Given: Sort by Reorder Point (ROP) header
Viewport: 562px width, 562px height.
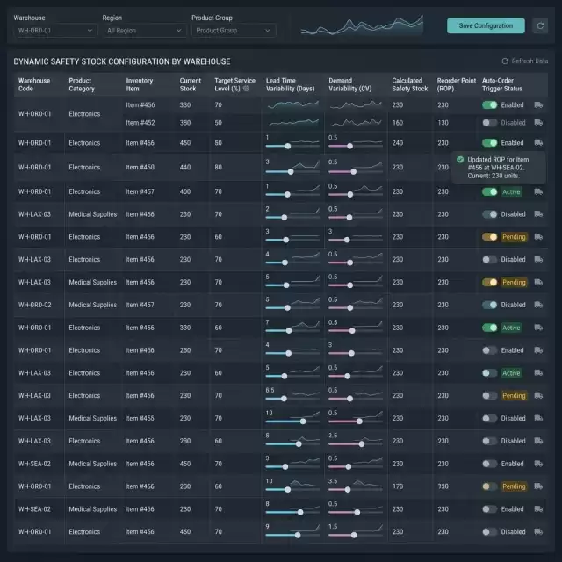Looking at the screenshot, I should coord(457,84).
